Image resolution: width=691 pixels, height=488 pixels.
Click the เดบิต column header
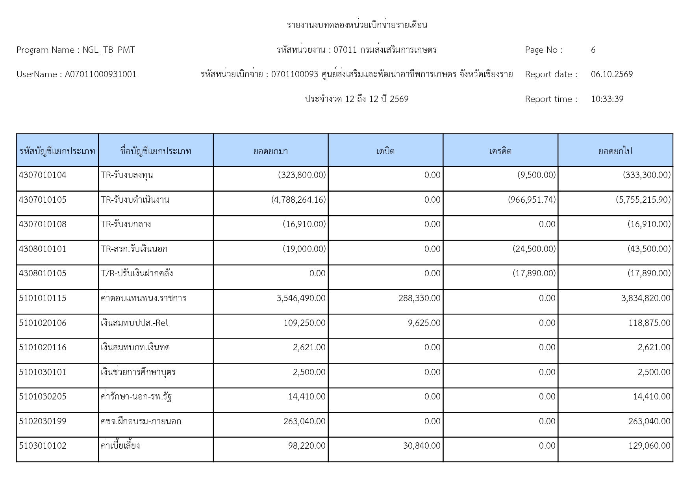(x=385, y=151)
